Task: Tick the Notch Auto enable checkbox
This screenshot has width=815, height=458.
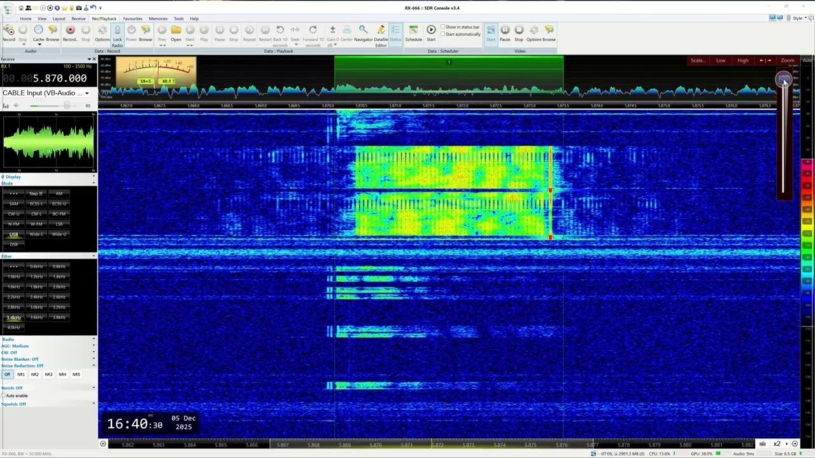Action: (4, 396)
